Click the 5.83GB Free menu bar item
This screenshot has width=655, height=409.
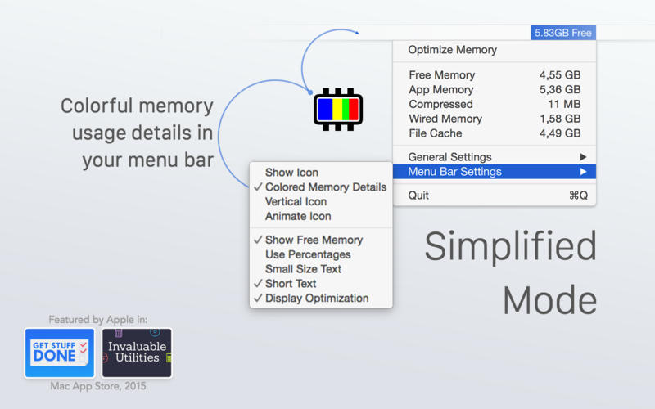pos(562,33)
